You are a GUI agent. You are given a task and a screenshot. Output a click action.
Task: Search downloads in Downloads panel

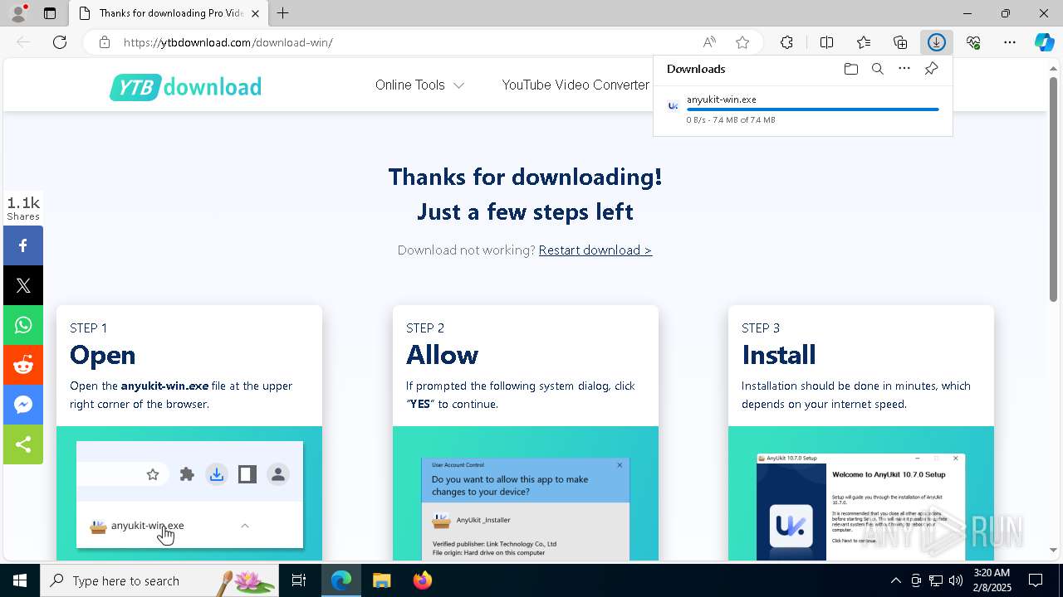(877, 69)
